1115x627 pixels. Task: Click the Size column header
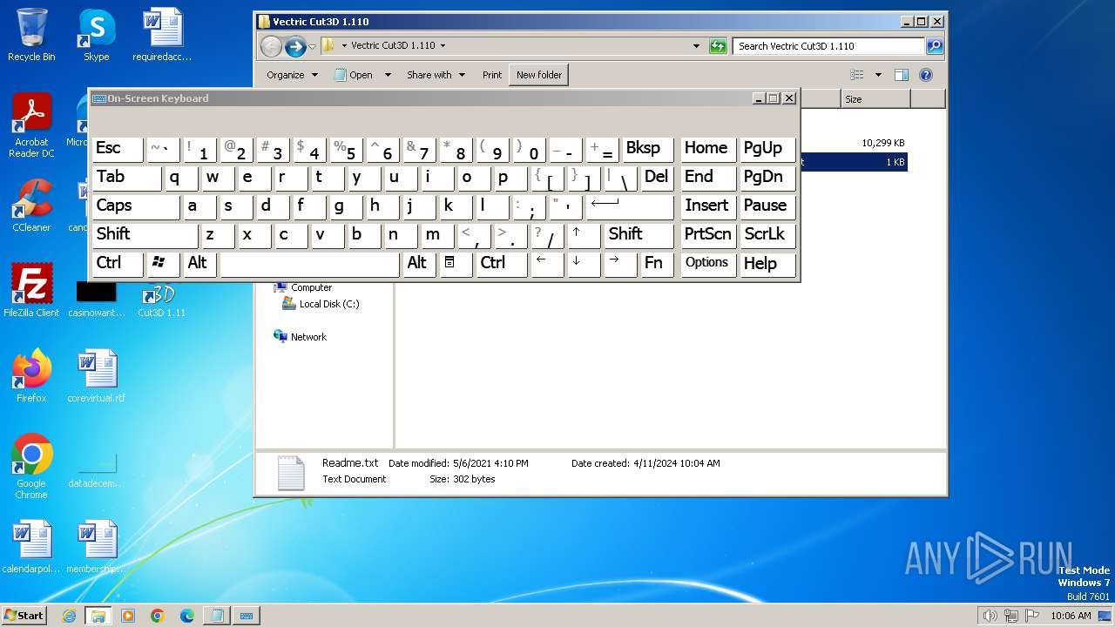pos(875,99)
